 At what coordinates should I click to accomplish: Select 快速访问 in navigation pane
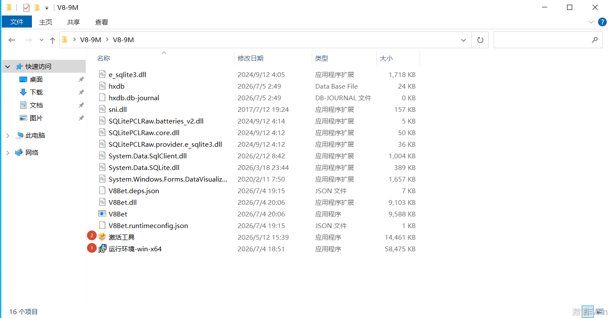(38, 66)
